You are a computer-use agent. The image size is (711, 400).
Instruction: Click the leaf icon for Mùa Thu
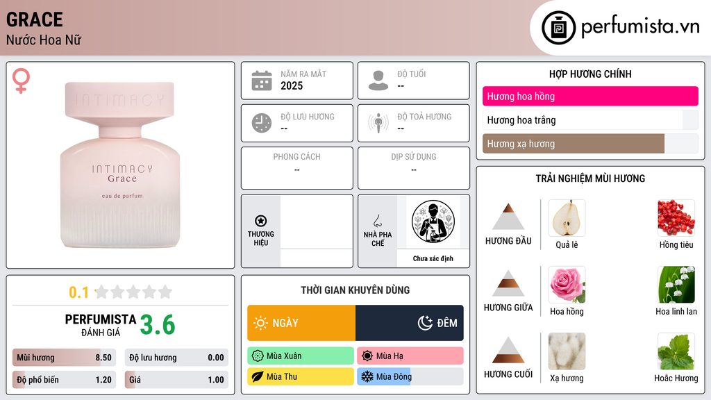pyautogui.click(x=258, y=376)
